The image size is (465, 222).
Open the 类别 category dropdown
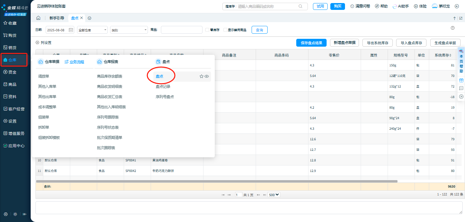129,30
